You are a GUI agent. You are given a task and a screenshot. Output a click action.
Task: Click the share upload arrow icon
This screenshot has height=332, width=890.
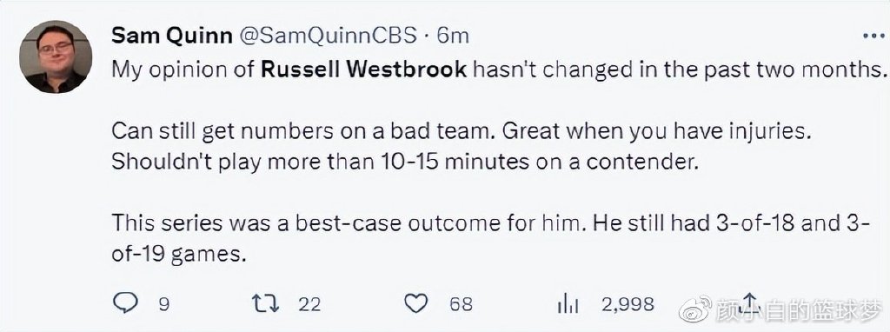pos(750,304)
